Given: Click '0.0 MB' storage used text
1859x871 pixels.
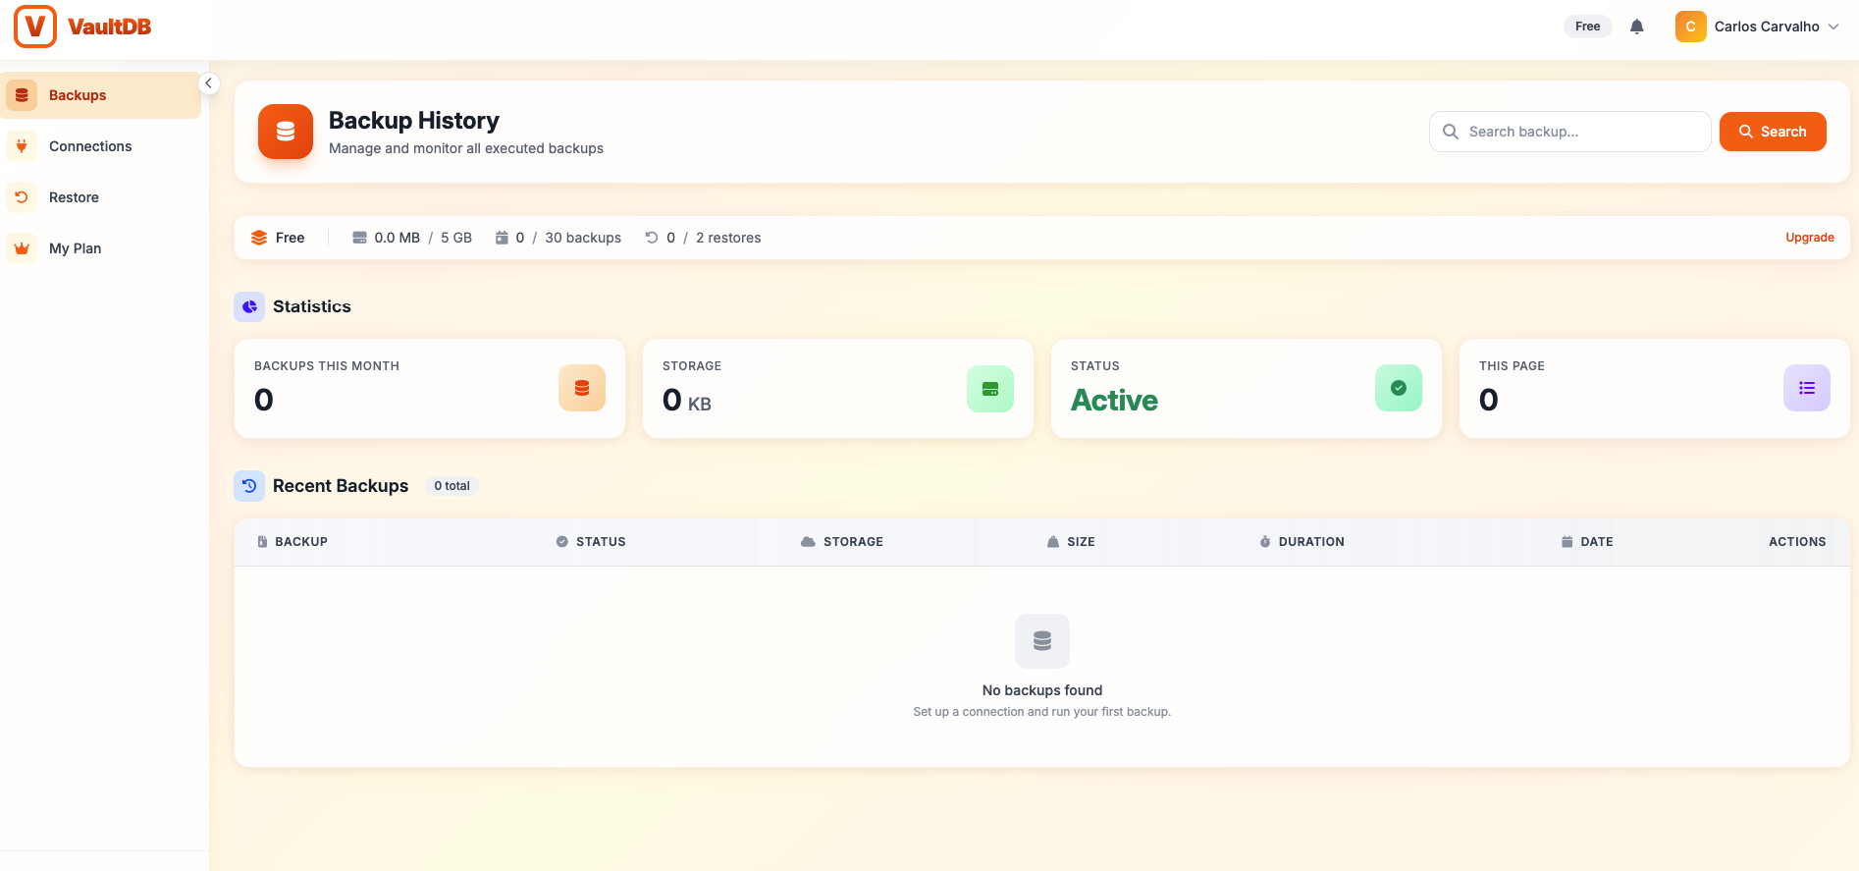Looking at the screenshot, I should tap(397, 238).
